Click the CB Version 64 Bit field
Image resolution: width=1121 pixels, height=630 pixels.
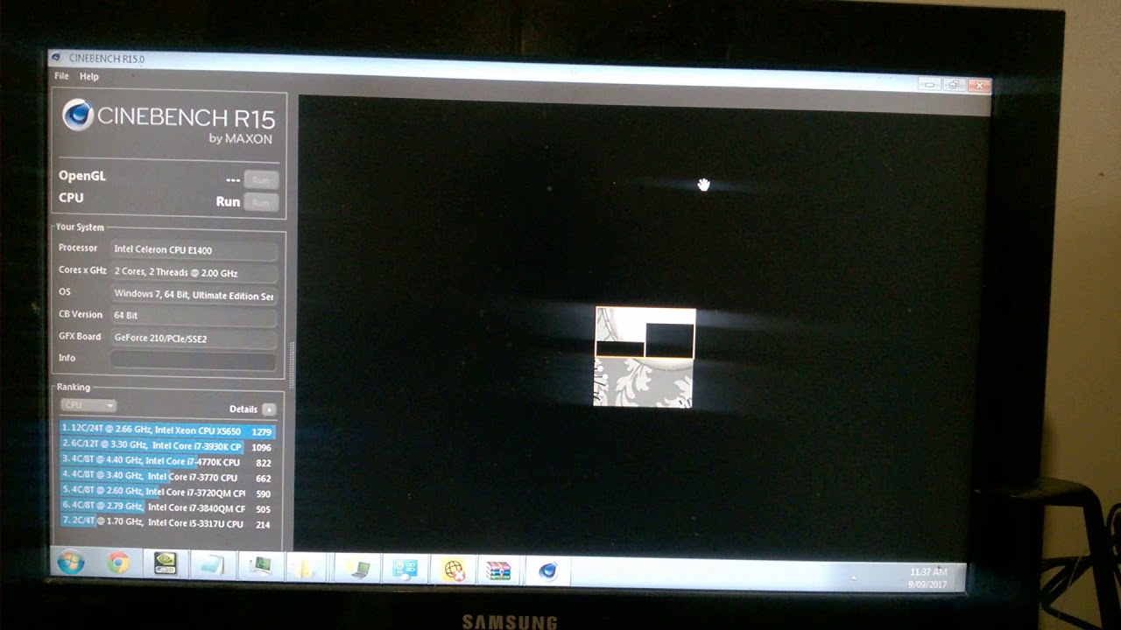click(x=194, y=316)
